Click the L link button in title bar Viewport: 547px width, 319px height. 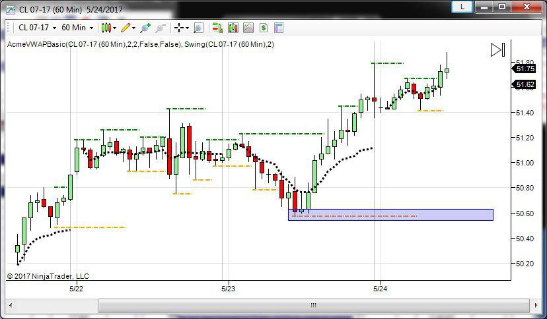pyautogui.click(x=462, y=7)
